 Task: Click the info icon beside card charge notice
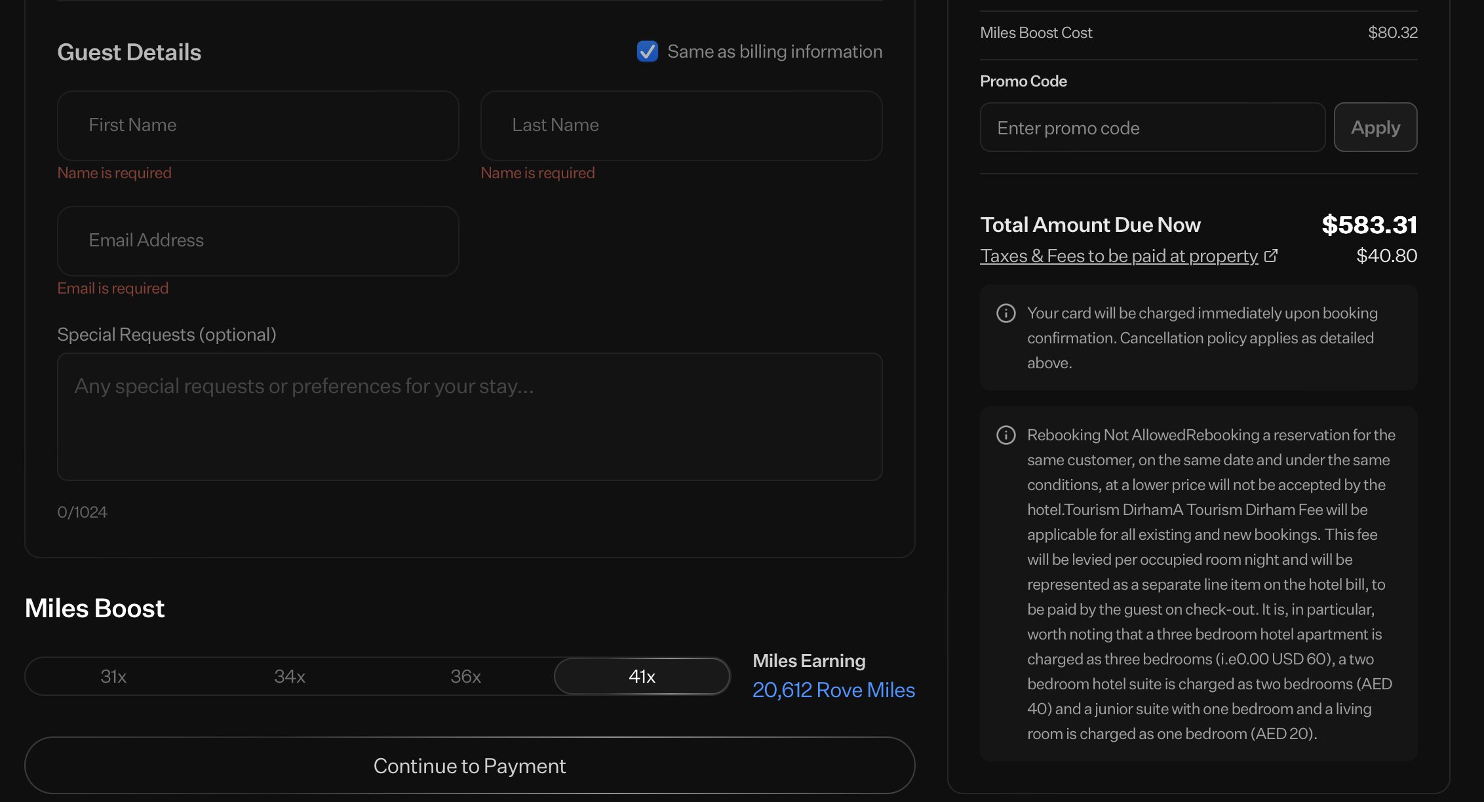(1006, 313)
